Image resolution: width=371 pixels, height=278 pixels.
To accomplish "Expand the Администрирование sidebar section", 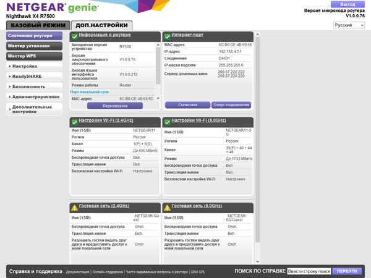I will click(34, 97).
